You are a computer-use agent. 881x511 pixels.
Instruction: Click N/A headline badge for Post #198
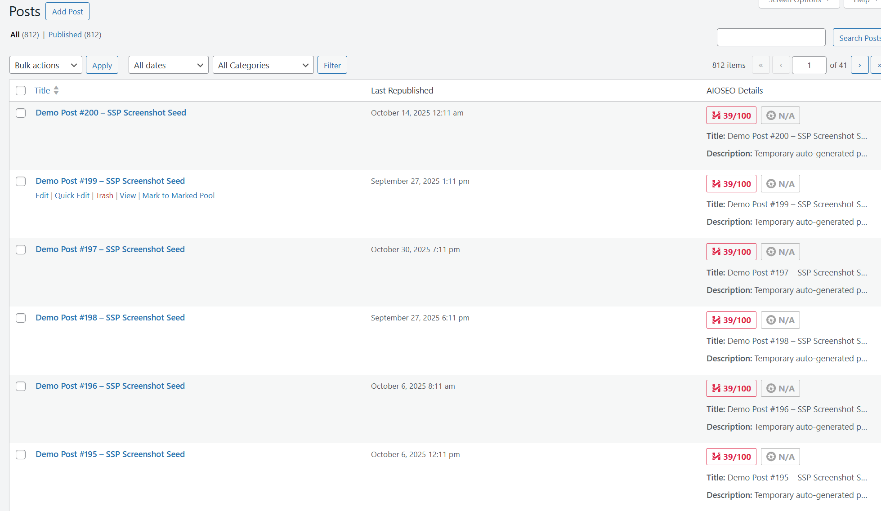(780, 320)
